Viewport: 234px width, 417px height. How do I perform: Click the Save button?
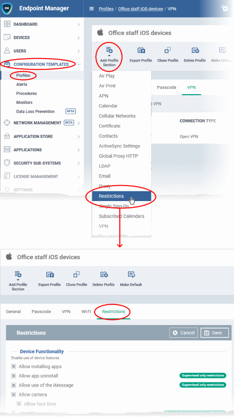tap(214, 333)
